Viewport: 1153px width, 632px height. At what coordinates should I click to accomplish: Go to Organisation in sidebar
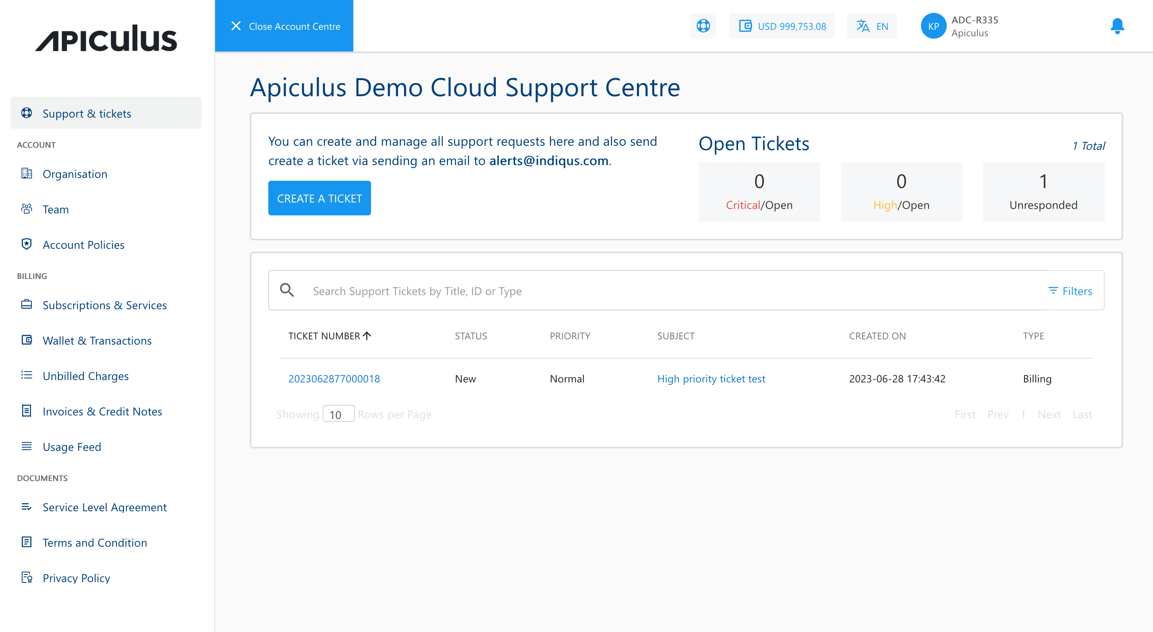[75, 174]
